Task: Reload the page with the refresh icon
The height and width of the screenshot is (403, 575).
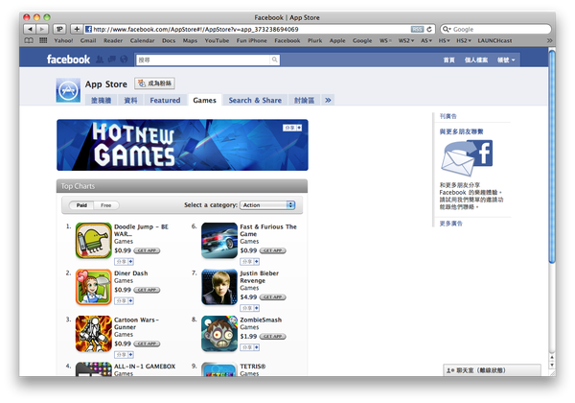Action: tap(429, 29)
